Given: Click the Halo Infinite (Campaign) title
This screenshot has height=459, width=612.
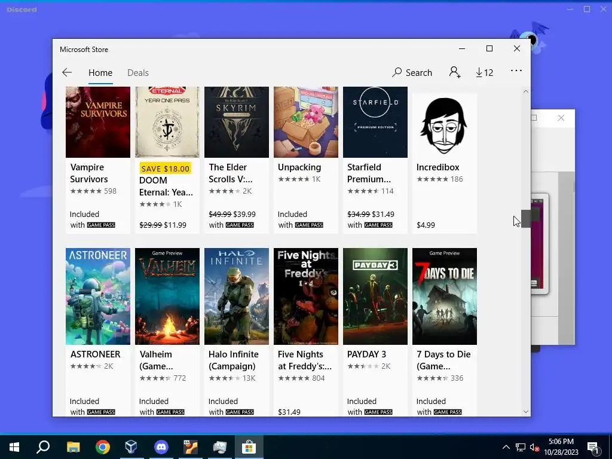Looking at the screenshot, I should [x=234, y=360].
